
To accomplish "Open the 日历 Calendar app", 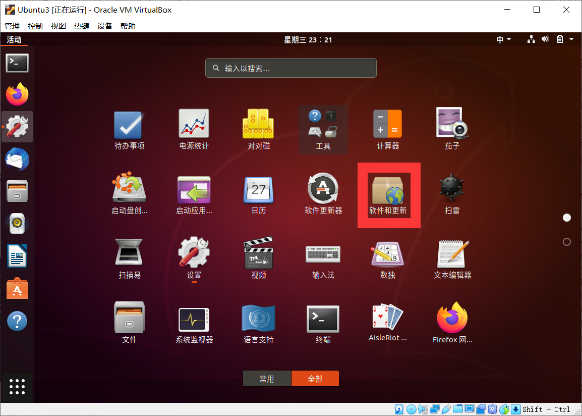I will [x=258, y=194].
